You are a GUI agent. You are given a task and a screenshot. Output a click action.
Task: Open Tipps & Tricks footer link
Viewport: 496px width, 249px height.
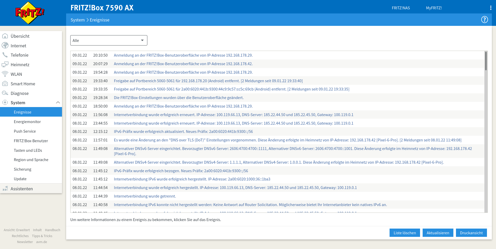pos(42,236)
